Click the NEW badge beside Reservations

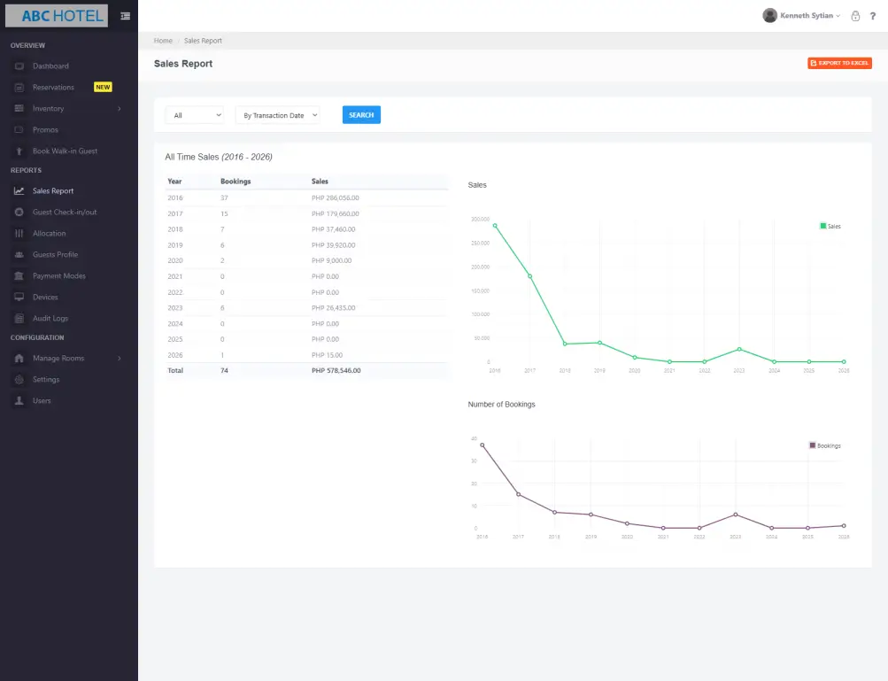pyautogui.click(x=103, y=88)
